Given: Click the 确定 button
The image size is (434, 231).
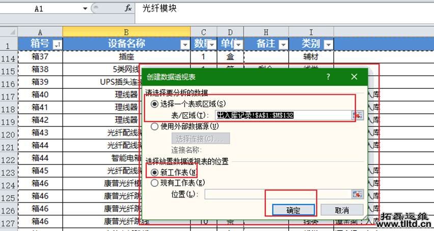Looking at the screenshot, I should click(x=293, y=210).
